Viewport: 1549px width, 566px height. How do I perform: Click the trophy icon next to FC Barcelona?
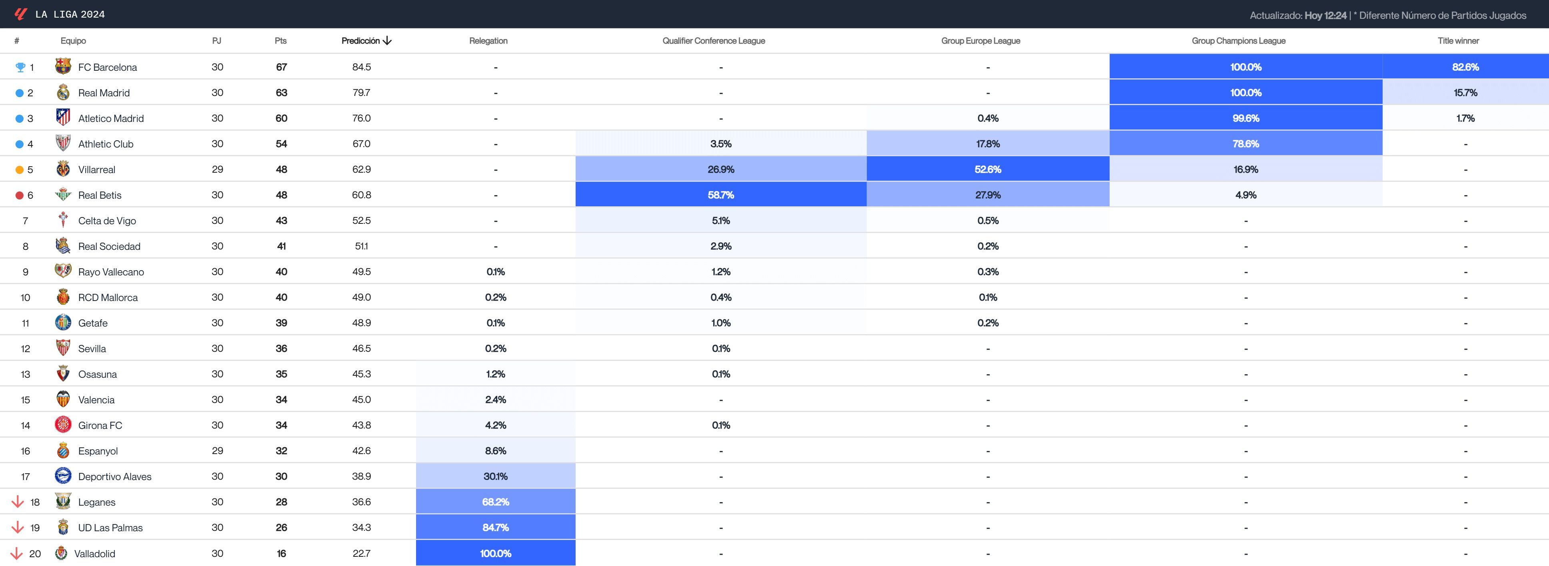(20, 67)
